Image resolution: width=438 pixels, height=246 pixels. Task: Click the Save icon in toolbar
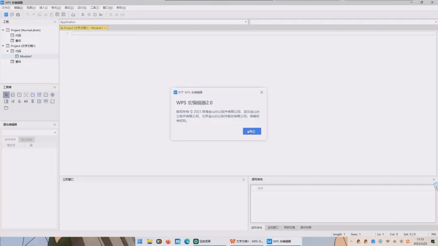point(18,15)
